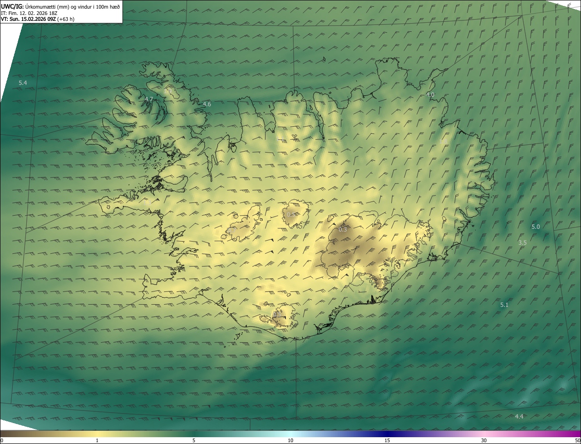Image resolution: width=581 pixels, height=444 pixels.
Task: Click the color scale label 0
Action: pos(1,441)
